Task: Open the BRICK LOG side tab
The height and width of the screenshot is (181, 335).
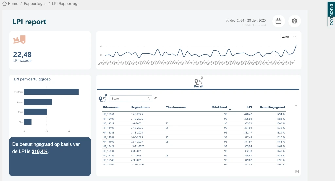Action: tap(331, 14)
